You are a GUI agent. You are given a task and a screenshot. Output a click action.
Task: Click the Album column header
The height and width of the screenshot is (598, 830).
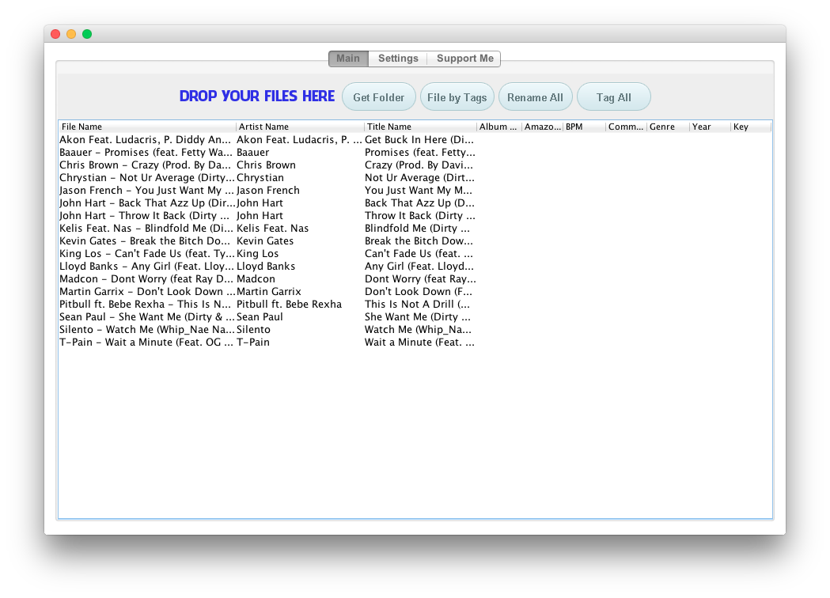499,127
